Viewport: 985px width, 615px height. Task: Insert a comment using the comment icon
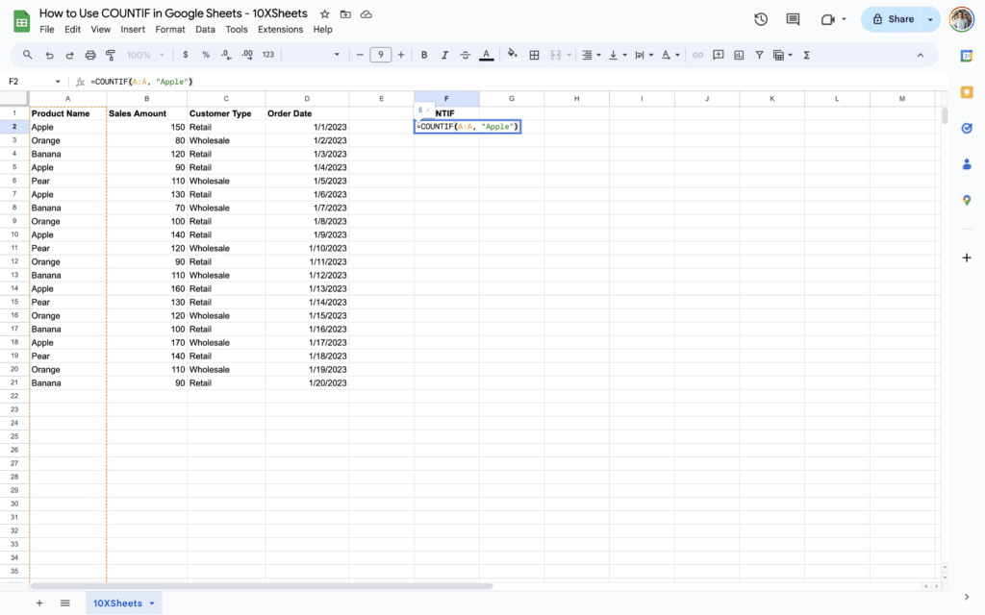(x=718, y=55)
